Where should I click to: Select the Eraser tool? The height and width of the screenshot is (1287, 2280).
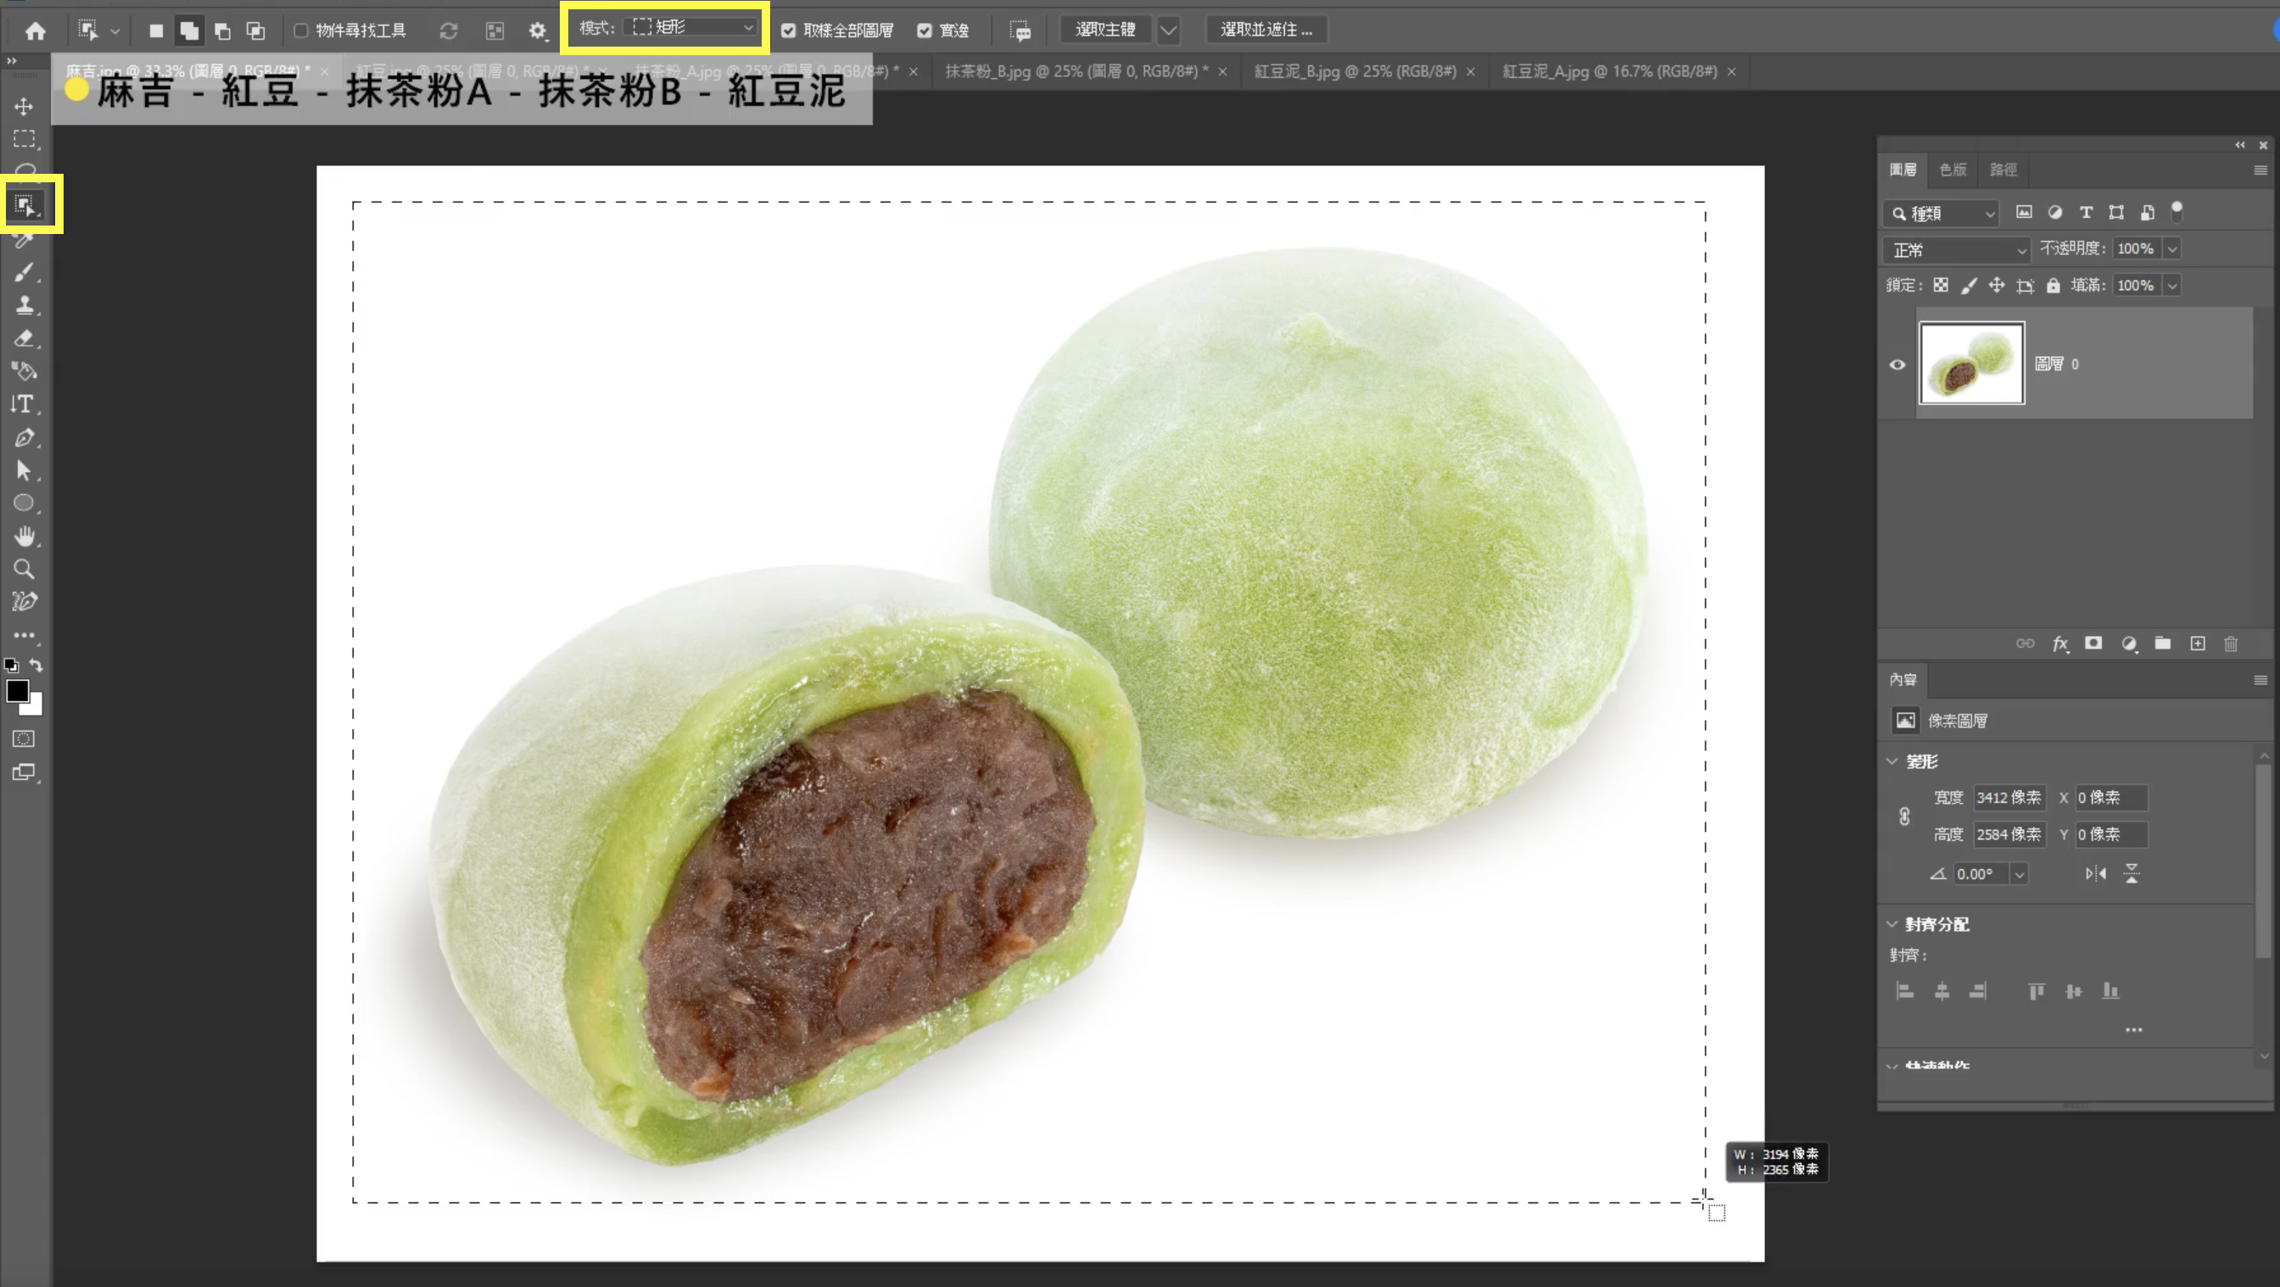tap(24, 339)
